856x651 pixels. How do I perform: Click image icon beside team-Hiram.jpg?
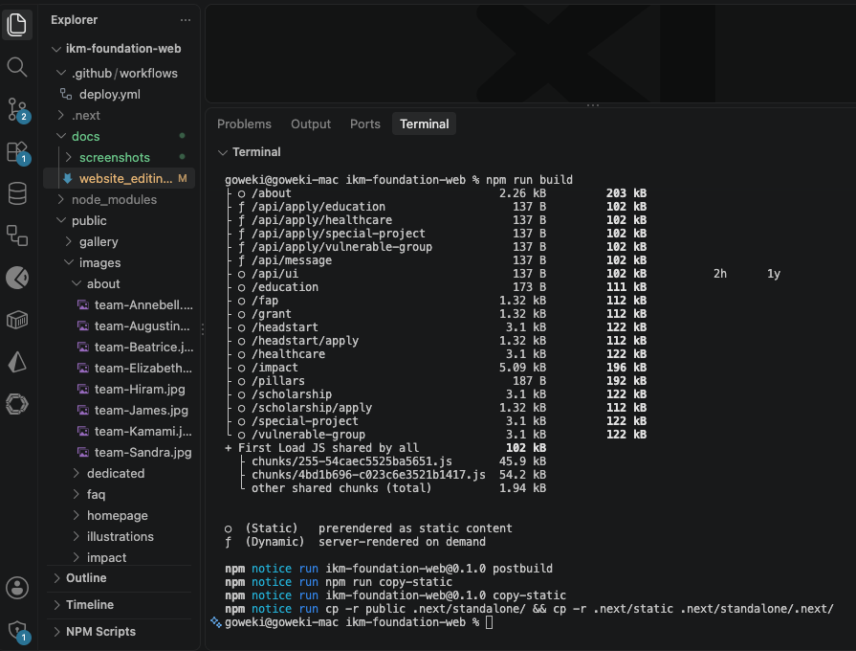tap(83, 390)
